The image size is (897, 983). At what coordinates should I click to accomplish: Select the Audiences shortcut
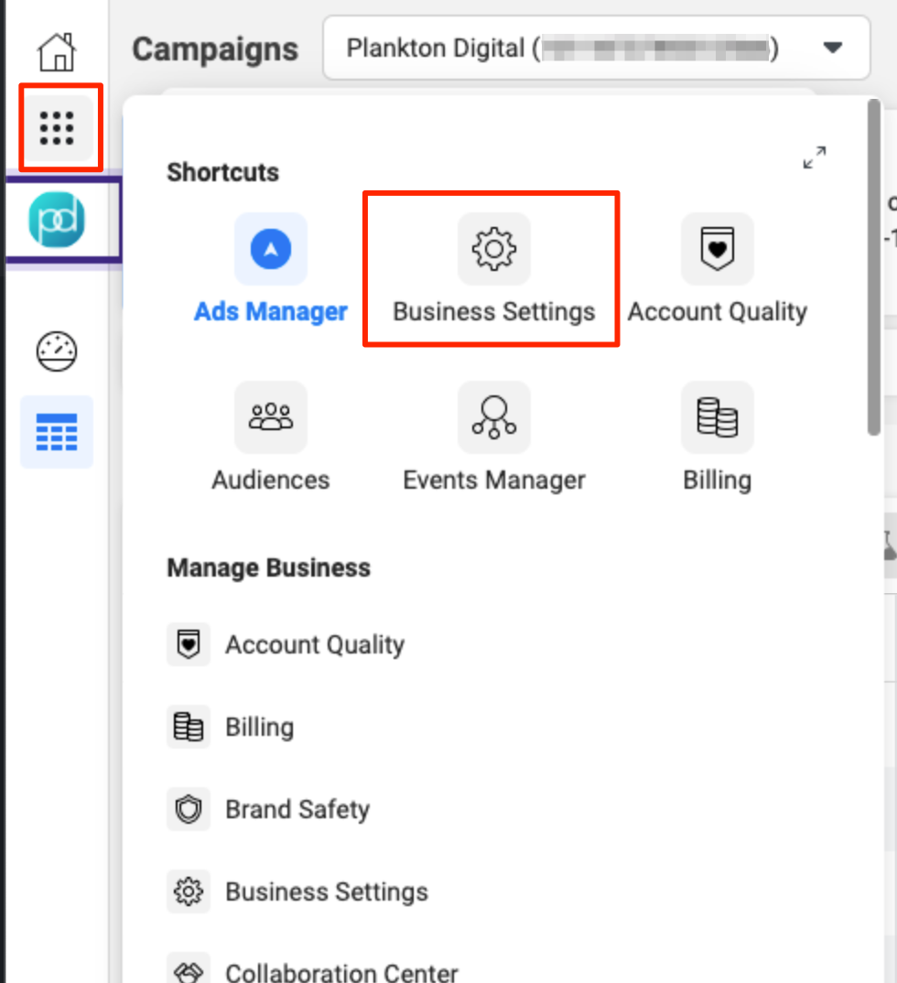pyautogui.click(x=270, y=437)
